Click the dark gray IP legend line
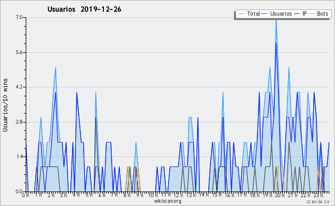The image size is (335, 206). pos(297,14)
